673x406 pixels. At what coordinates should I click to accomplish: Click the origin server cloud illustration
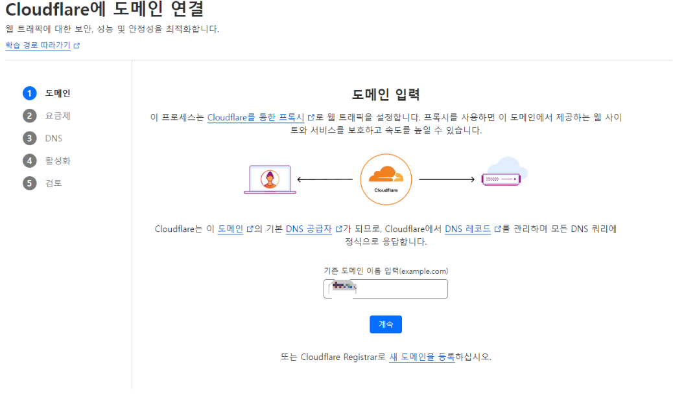(x=504, y=172)
